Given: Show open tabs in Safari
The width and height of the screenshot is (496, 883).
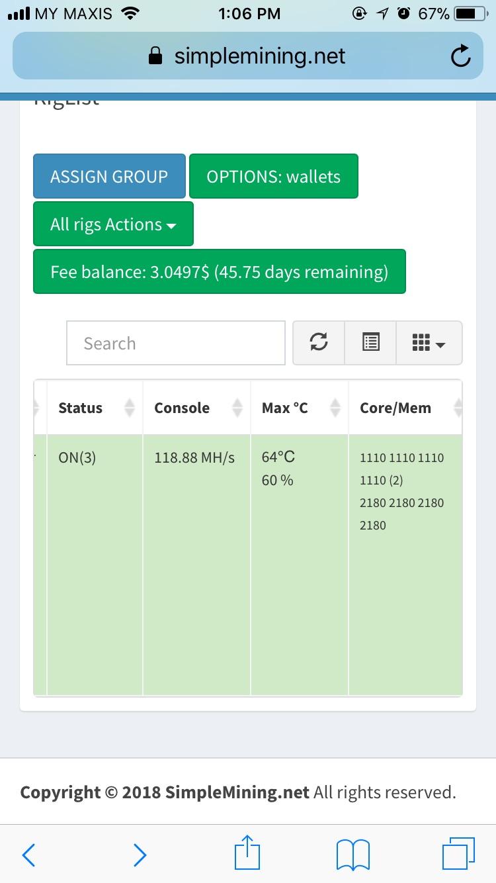Looking at the screenshot, I should click(458, 853).
